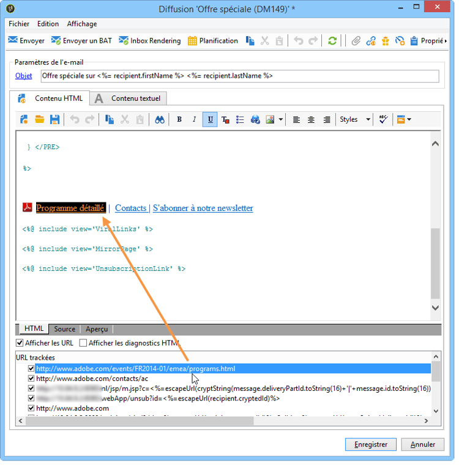459x466 pixels.
Task: Open the Edition menu
Action: 48,24
